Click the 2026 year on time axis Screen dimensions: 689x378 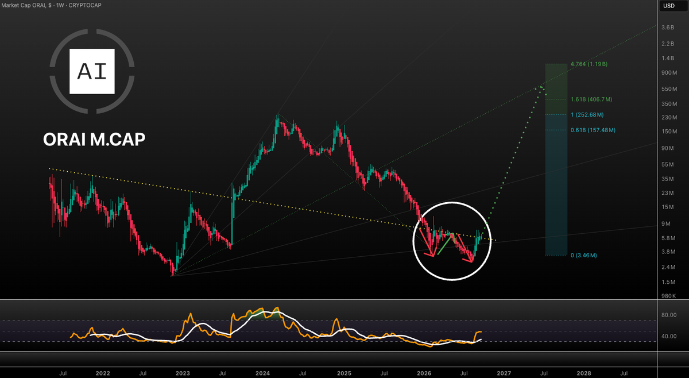424,373
